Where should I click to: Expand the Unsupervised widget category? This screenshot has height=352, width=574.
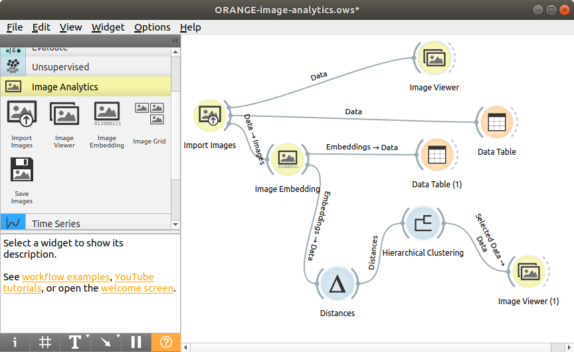[60, 67]
